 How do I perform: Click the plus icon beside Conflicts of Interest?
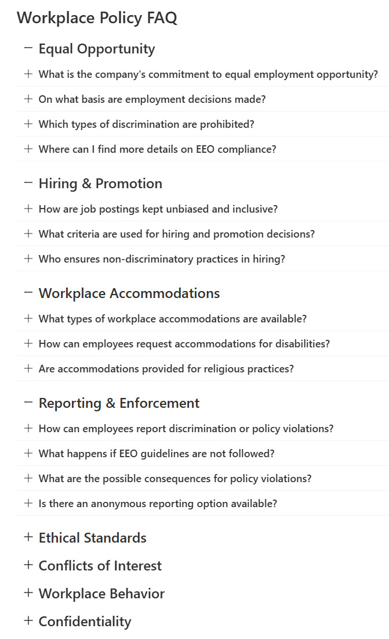tap(27, 565)
